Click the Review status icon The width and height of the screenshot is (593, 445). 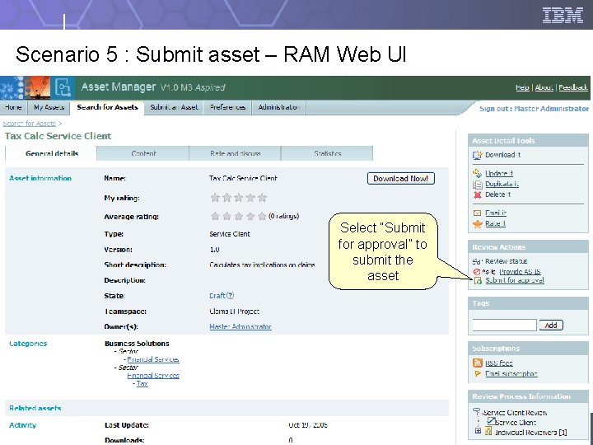pos(477,261)
